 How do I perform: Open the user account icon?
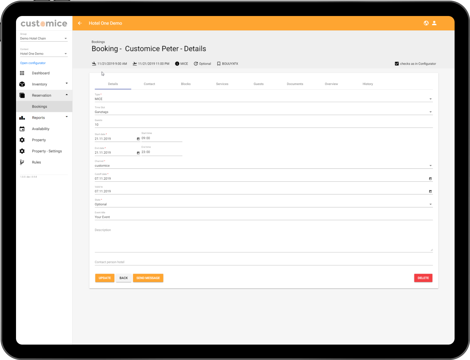(434, 23)
